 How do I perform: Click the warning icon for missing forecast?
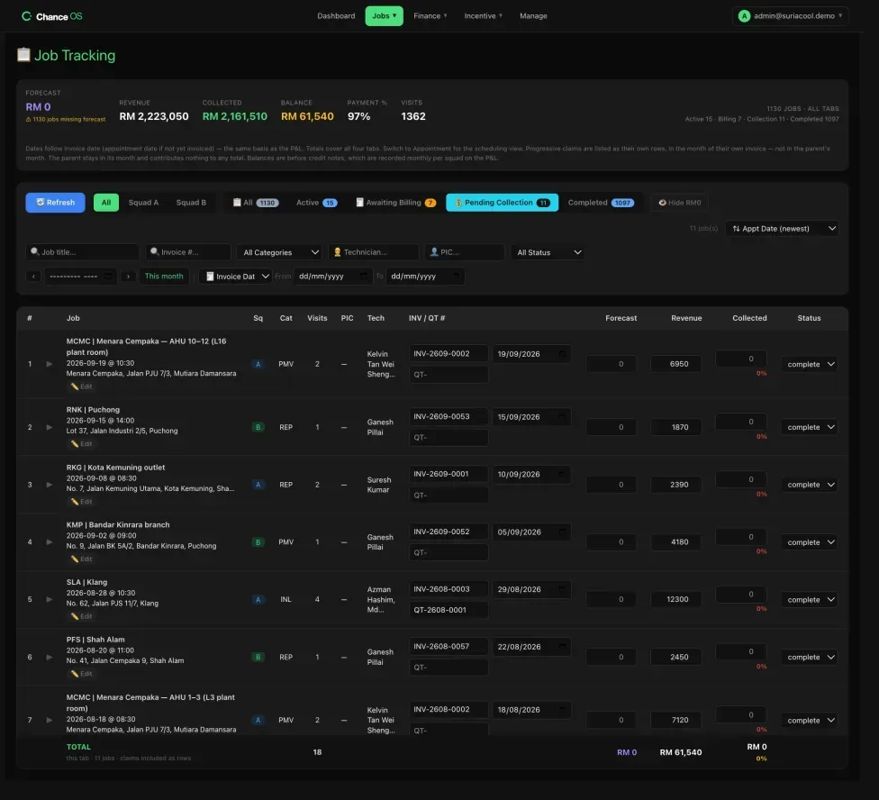[x=29, y=120]
